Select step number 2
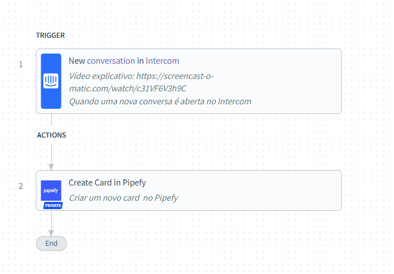The height and width of the screenshot is (274, 394). (x=21, y=186)
